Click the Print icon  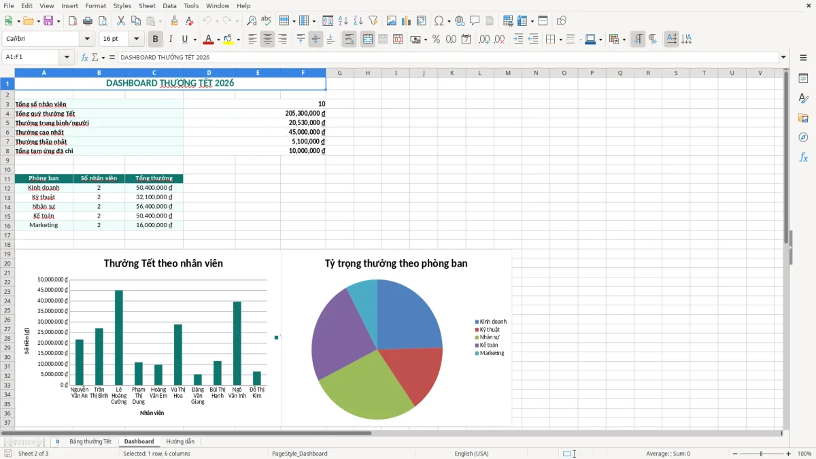pos(88,21)
